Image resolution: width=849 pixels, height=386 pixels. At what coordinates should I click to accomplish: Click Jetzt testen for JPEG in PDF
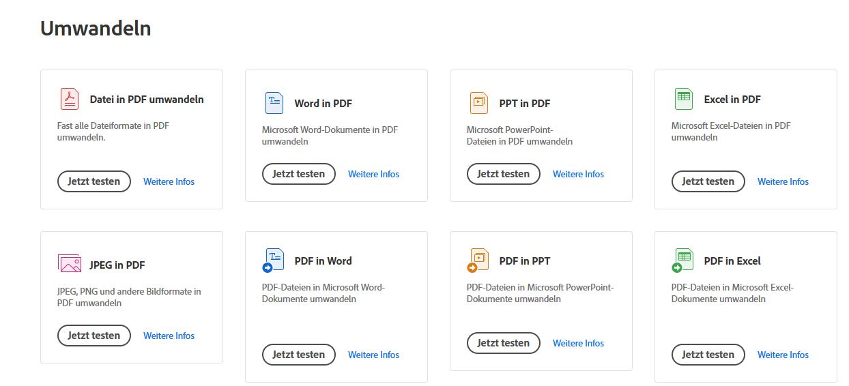point(94,336)
